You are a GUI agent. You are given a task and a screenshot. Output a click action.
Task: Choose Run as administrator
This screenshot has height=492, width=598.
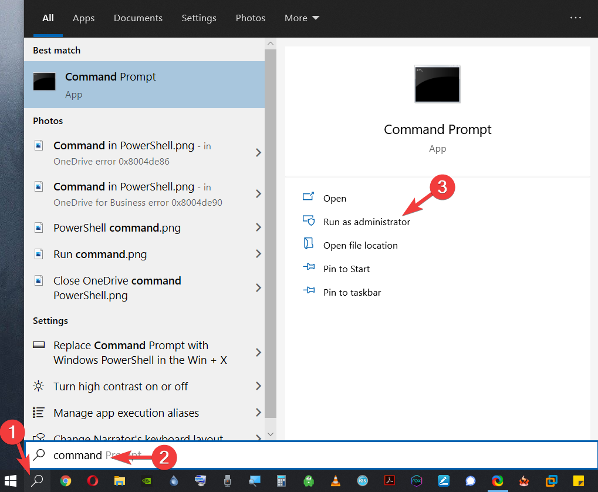coord(367,222)
